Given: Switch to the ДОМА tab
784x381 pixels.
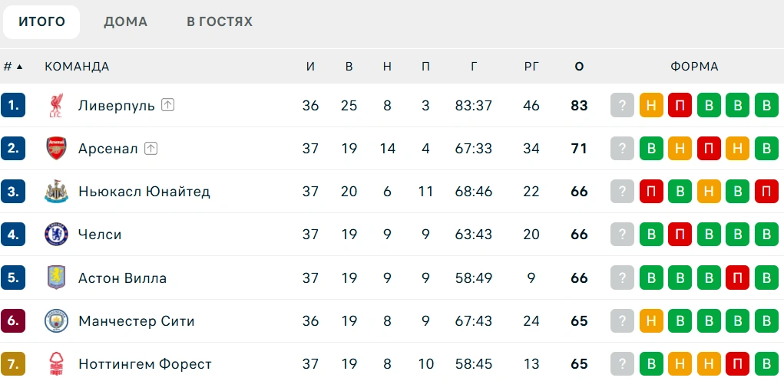Looking at the screenshot, I should pos(125,22).
